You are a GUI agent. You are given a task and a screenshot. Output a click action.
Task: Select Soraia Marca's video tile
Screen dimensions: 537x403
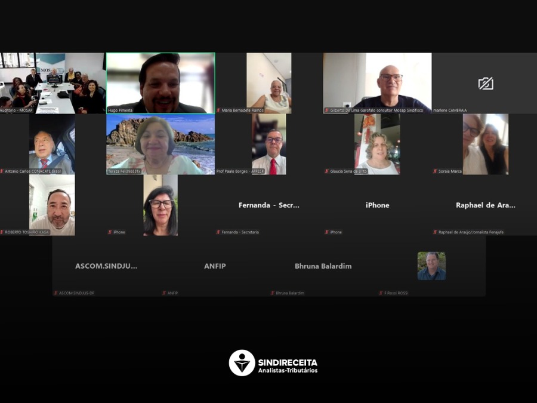pos(485,143)
